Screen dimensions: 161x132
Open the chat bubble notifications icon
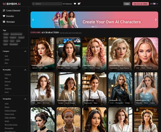[79, 4]
